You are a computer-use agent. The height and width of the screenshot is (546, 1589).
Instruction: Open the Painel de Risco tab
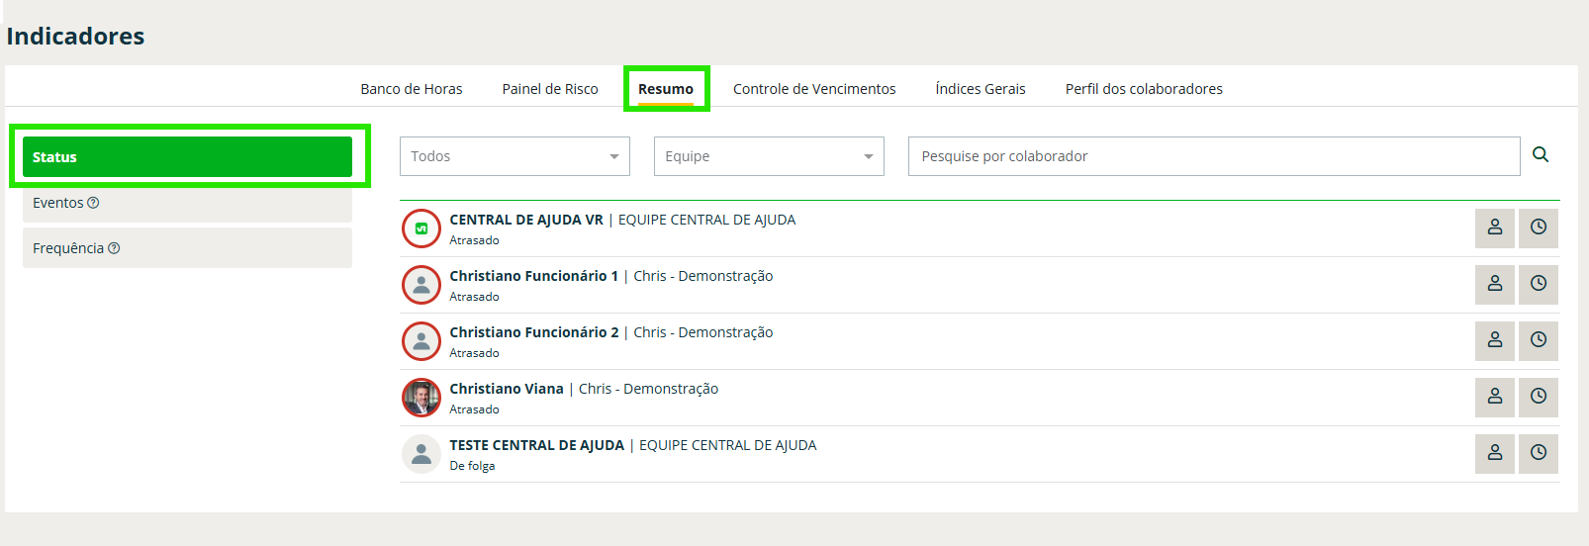pos(550,89)
